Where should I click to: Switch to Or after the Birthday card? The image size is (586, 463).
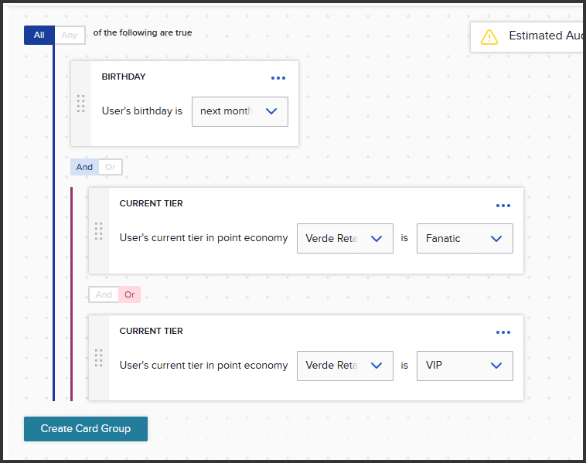tap(111, 167)
